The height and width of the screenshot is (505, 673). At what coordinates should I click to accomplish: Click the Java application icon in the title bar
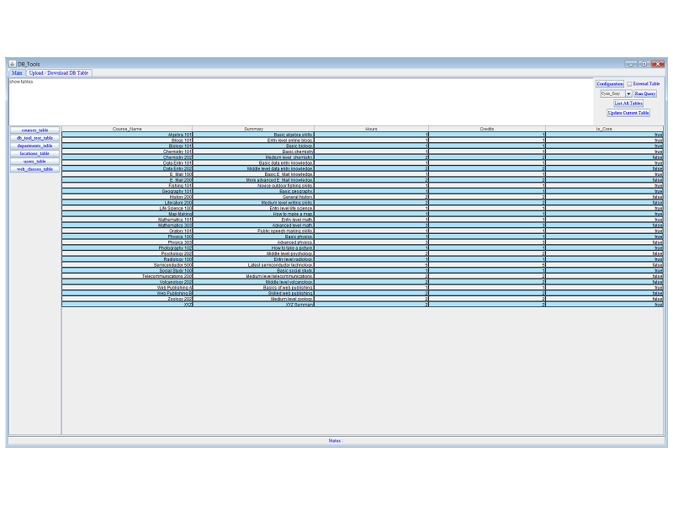[x=12, y=63]
